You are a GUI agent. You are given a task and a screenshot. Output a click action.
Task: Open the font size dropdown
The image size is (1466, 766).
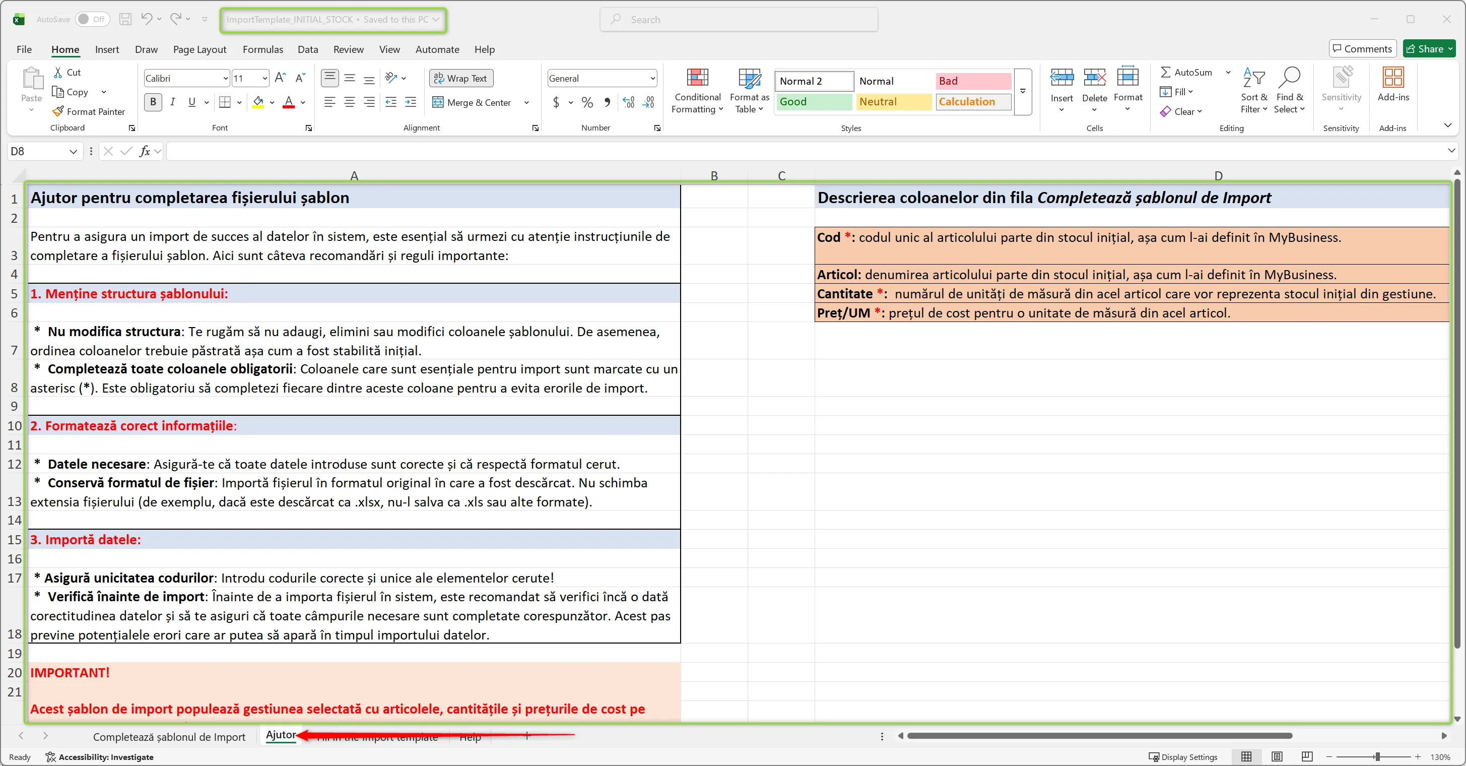coord(264,78)
